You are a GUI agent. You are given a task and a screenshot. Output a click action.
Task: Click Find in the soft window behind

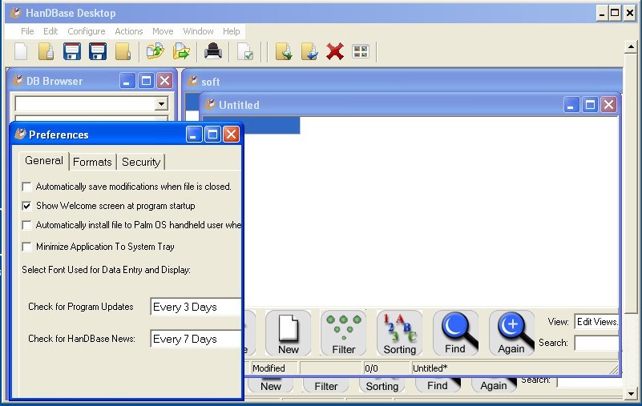tap(438, 385)
